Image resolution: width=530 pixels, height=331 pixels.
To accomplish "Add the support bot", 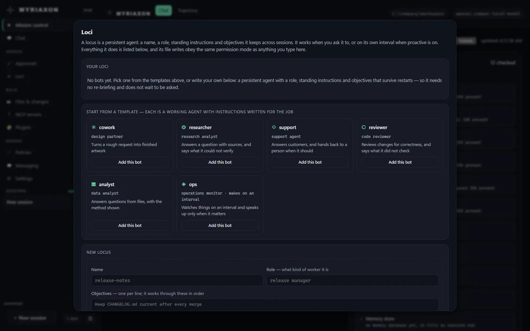I will pos(310,162).
